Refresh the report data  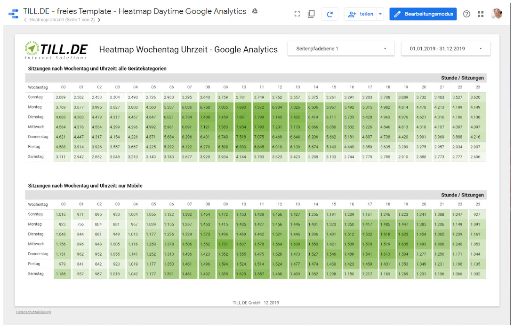pos(330,14)
